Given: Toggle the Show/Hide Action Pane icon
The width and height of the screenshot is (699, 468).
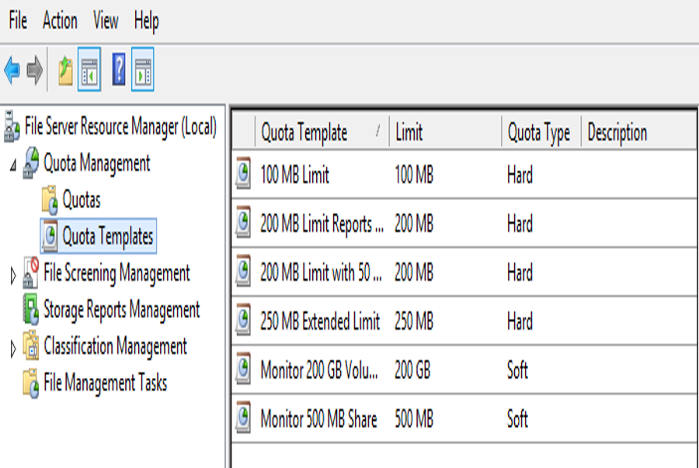Looking at the screenshot, I should coord(143,70).
